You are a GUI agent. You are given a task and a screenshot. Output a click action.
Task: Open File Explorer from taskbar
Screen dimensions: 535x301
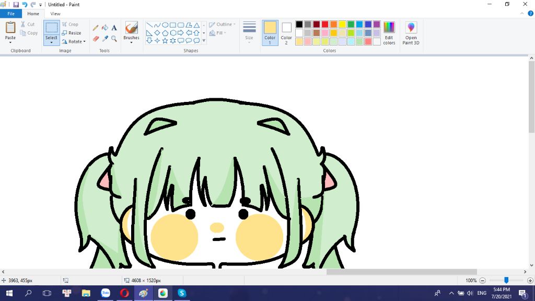point(86,293)
